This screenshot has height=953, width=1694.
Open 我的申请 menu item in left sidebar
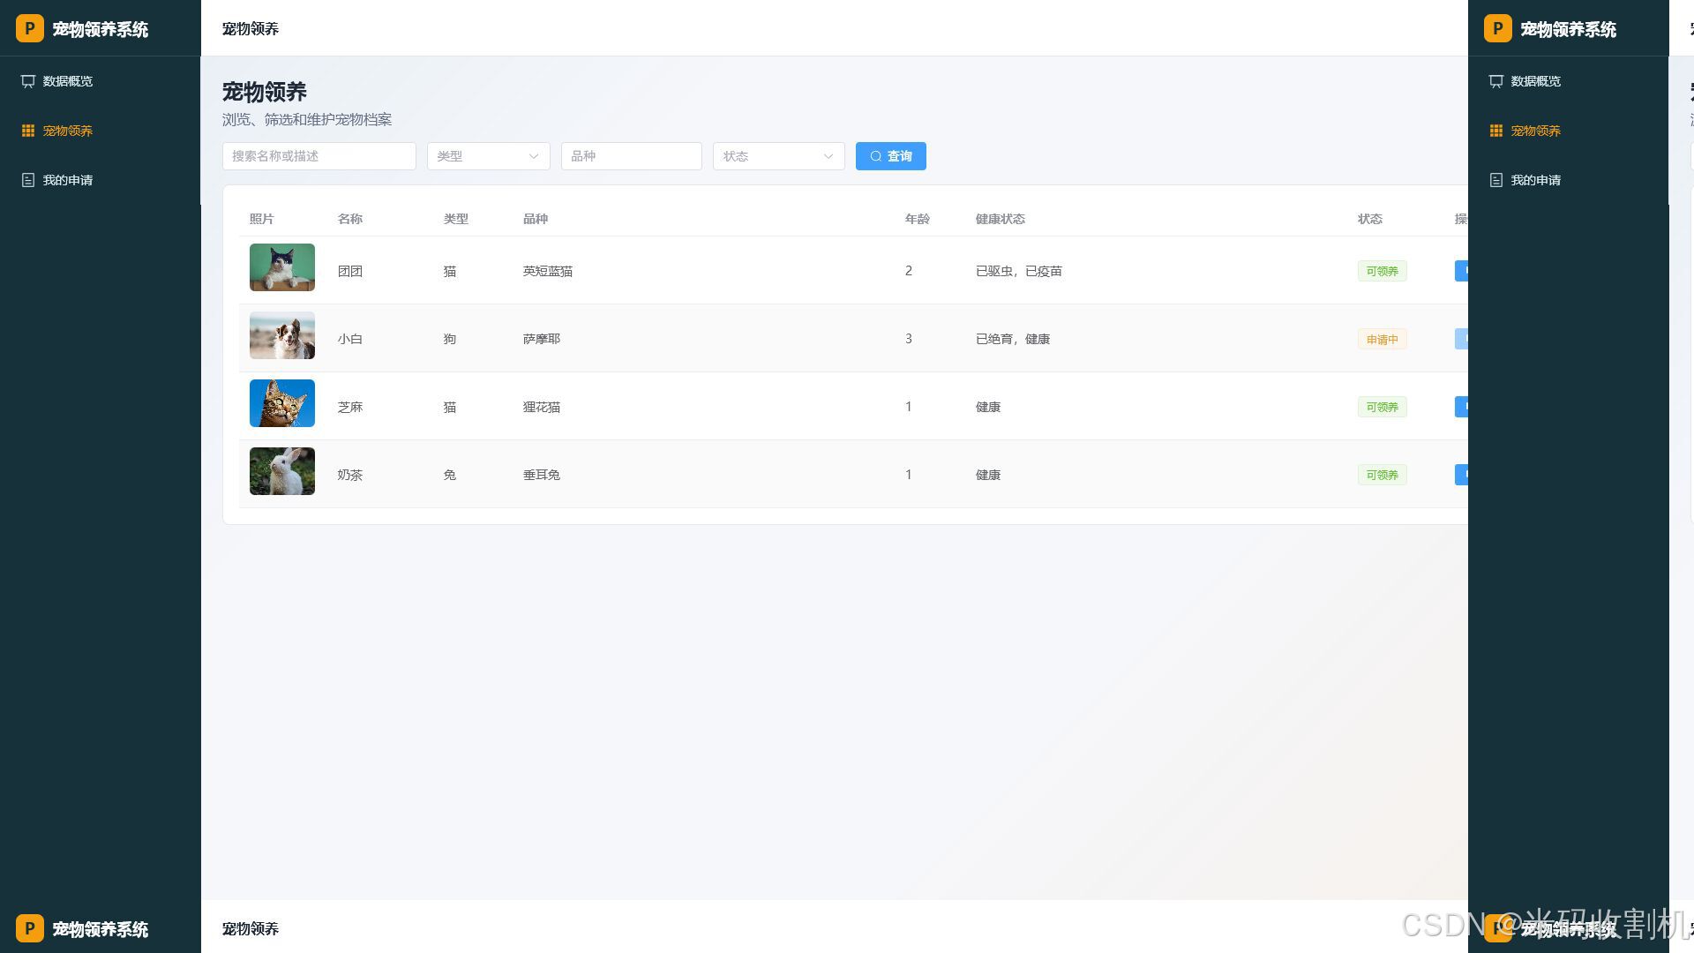click(x=101, y=180)
